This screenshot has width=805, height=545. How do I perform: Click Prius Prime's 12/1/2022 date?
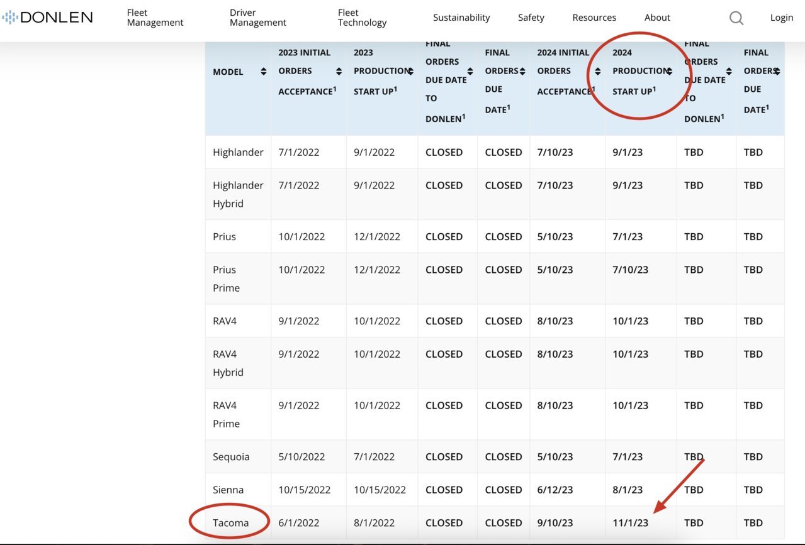point(377,270)
